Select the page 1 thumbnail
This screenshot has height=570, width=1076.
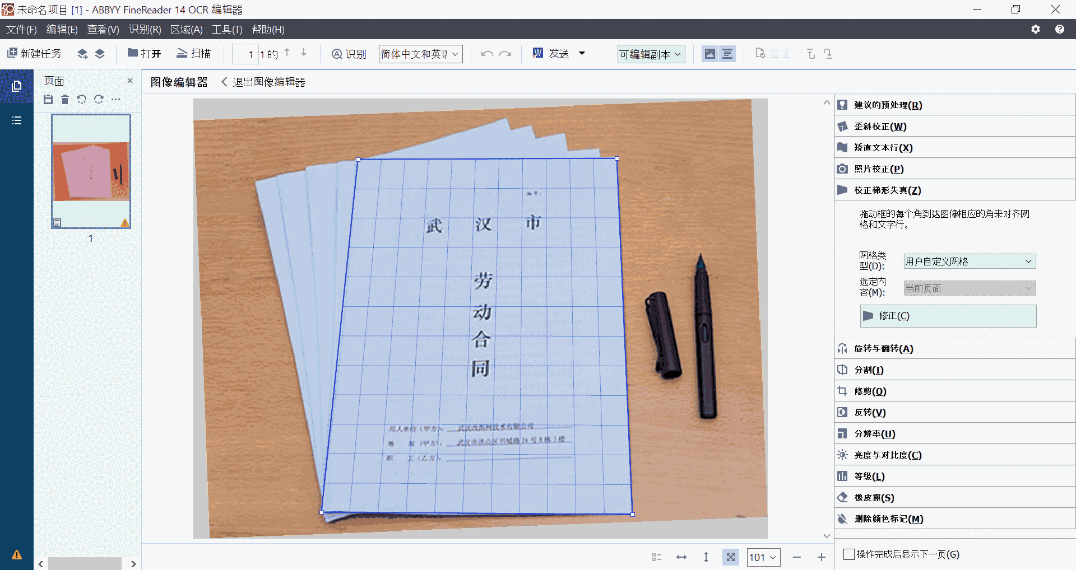[x=90, y=171]
